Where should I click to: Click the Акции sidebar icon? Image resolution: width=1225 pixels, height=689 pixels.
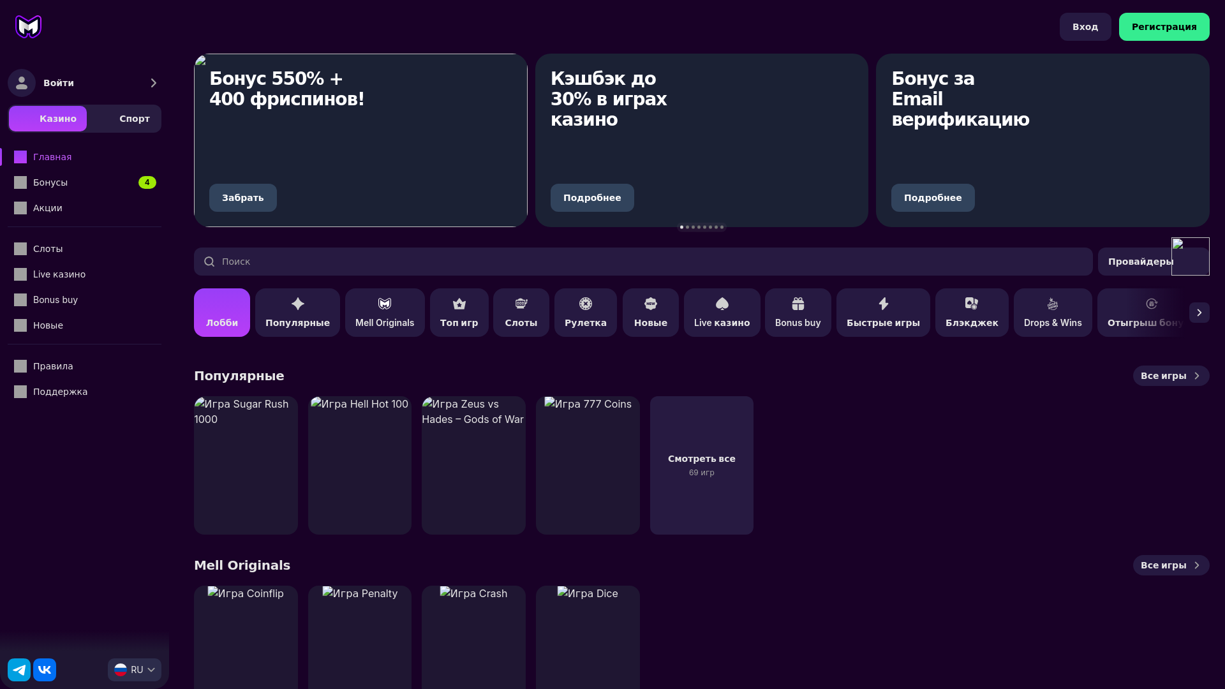[x=20, y=208]
